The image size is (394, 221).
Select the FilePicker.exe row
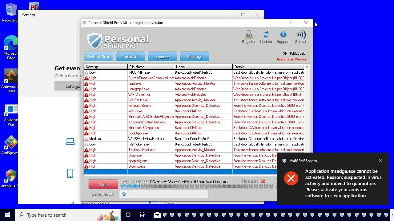click(194, 144)
